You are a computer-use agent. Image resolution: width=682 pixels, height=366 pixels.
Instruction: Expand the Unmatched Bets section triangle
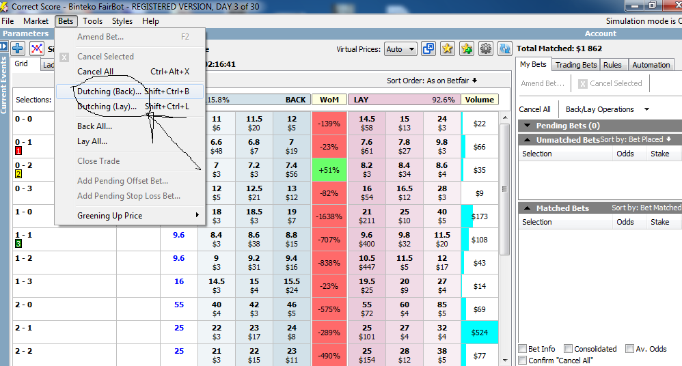[528, 140]
